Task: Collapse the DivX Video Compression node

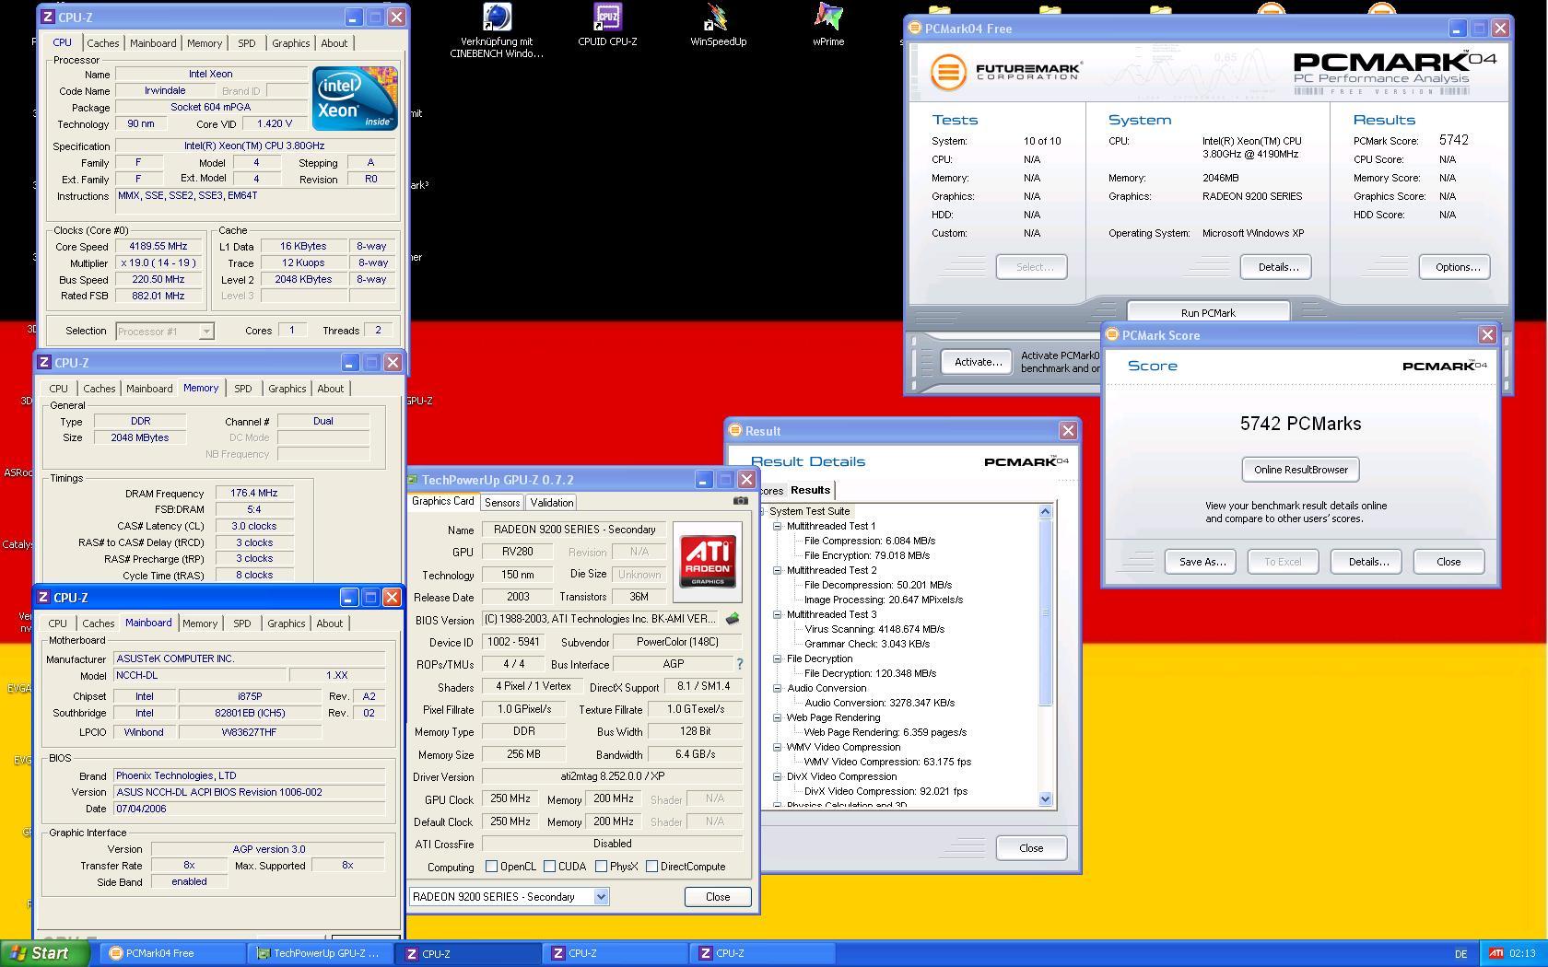Action: [778, 777]
